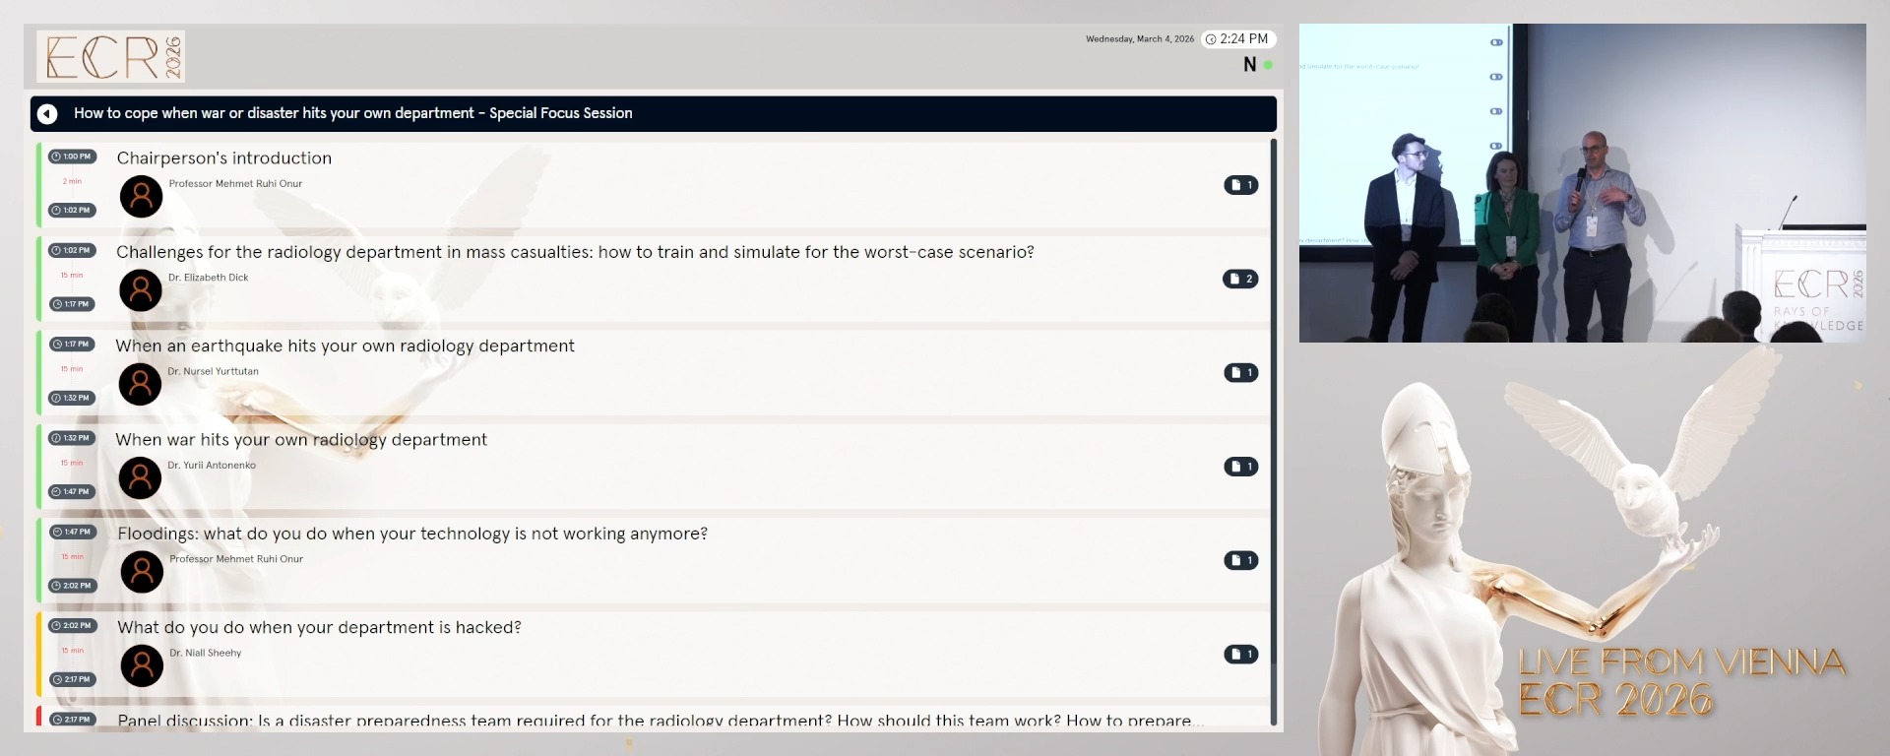Screen dimensions: 1890x756
Task: Select 'What do you do when your department is hacked?'
Action: [319, 627]
